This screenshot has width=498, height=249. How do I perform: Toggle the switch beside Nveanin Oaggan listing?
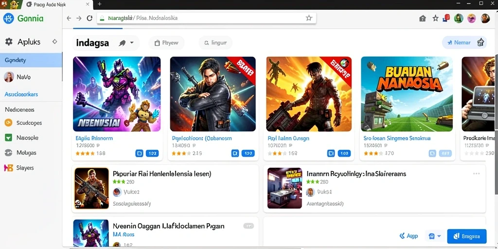tap(249, 226)
